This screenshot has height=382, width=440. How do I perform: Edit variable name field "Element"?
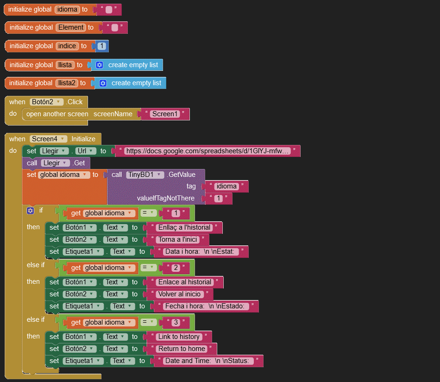click(70, 28)
